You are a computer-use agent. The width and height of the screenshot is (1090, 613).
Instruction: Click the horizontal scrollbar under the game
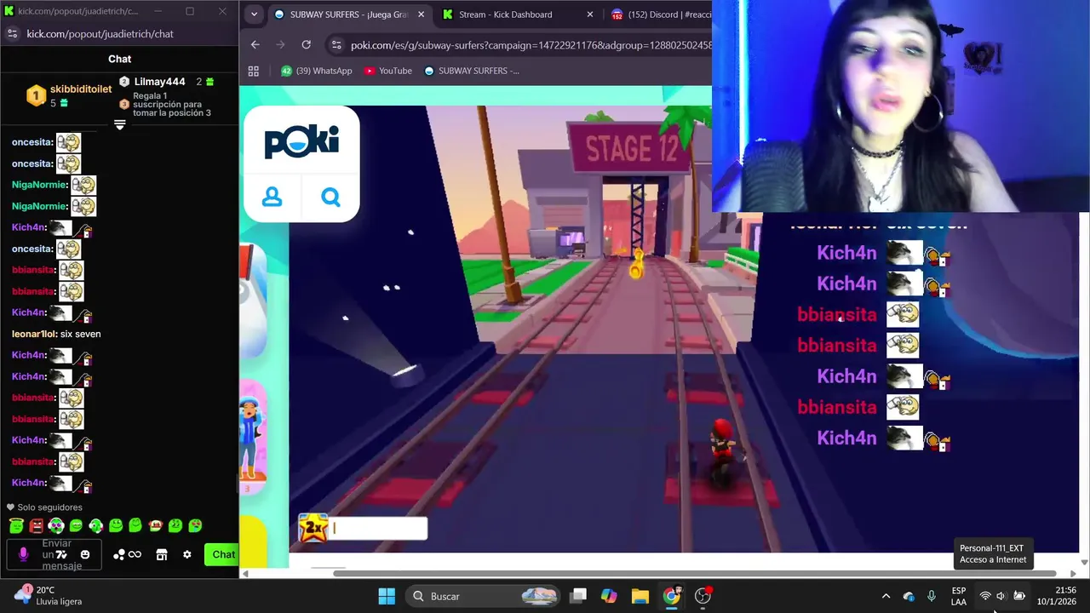click(x=694, y=574)
